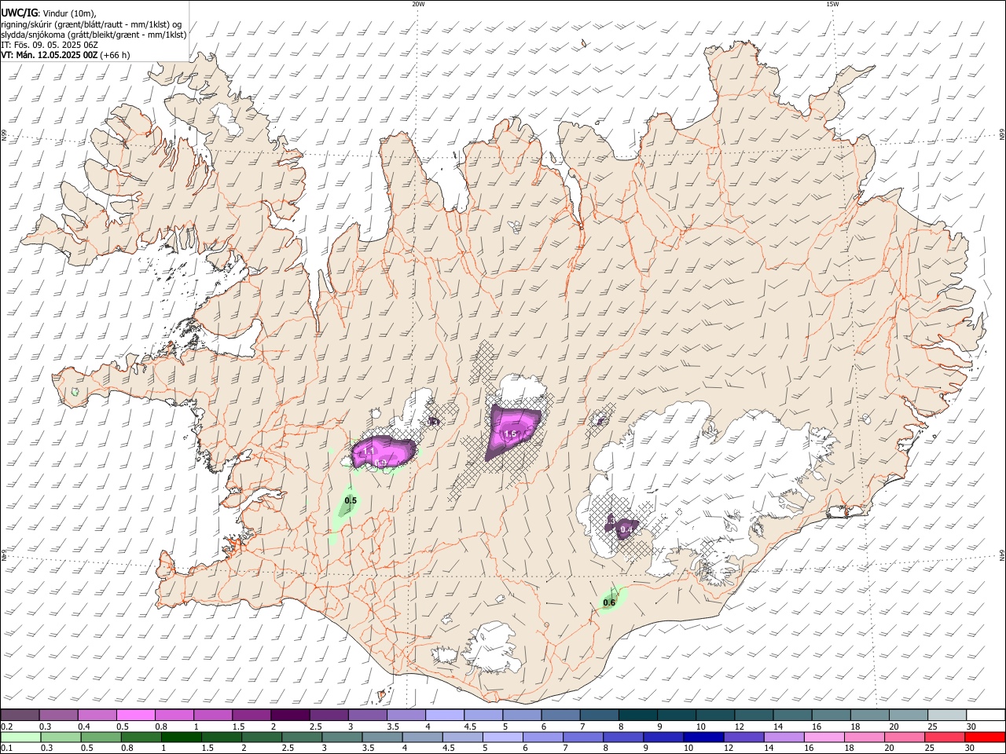Click the 'IT: Fös. 09. 05. 2025 06Z' line
1006x754 pixels.
click(50, 45)
